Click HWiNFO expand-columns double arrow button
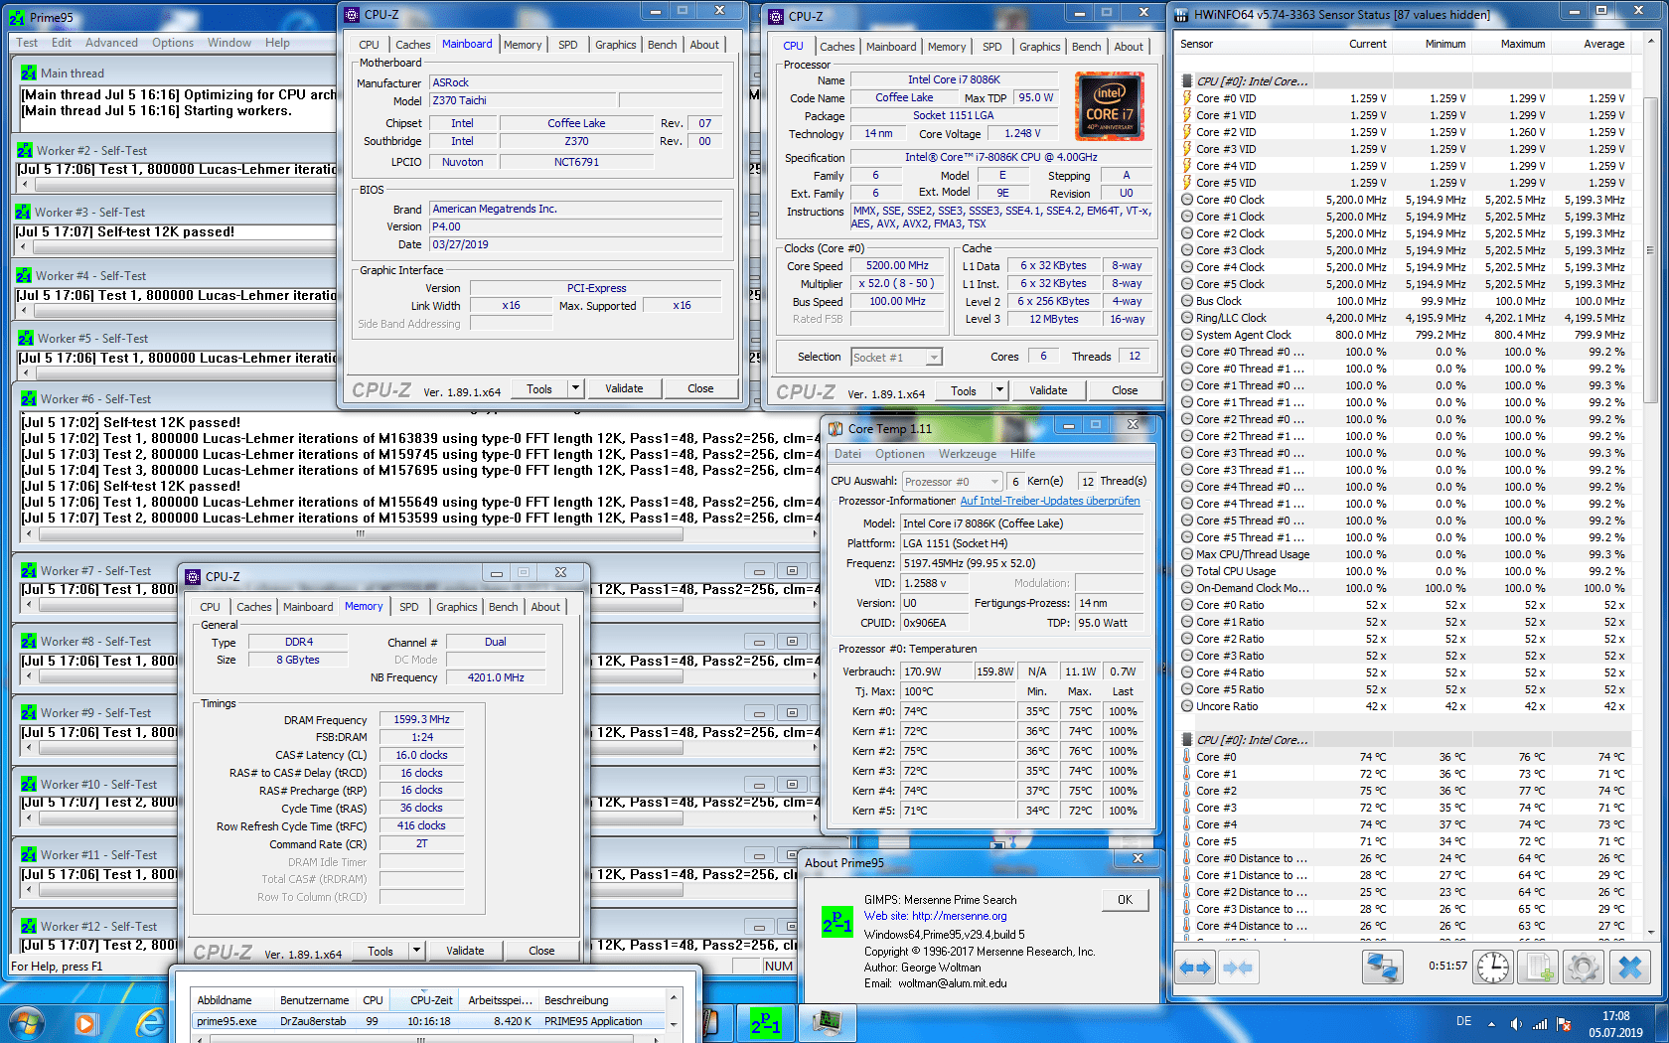The width and height of the screenshot is (1669, 1043). click(x=1195, y=967)
